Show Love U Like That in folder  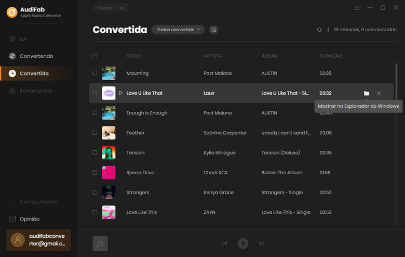point(367,93)
